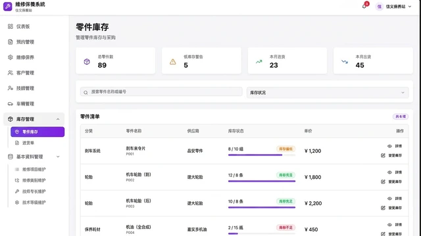Open 客户管理 sidebar item
Screen dimensions: 421x236
34,73
